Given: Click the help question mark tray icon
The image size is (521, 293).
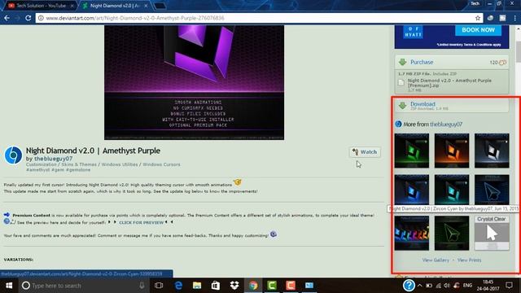Looking at the screenshot, I should click(409, 286).
